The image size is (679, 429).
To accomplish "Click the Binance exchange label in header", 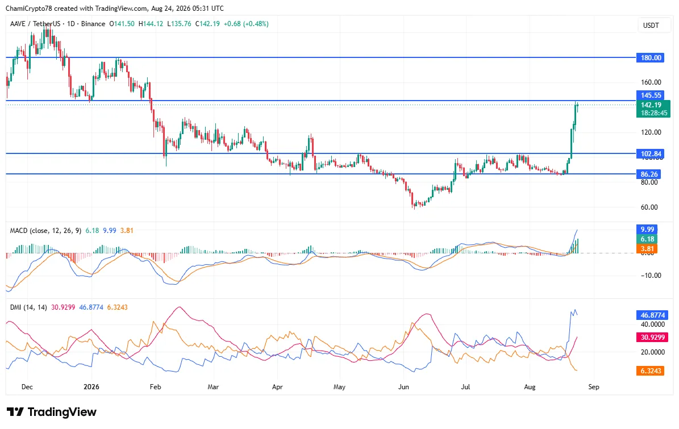I will [93, 24].
